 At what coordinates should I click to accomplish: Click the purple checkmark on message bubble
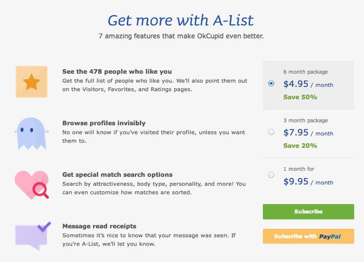[44, 227]
